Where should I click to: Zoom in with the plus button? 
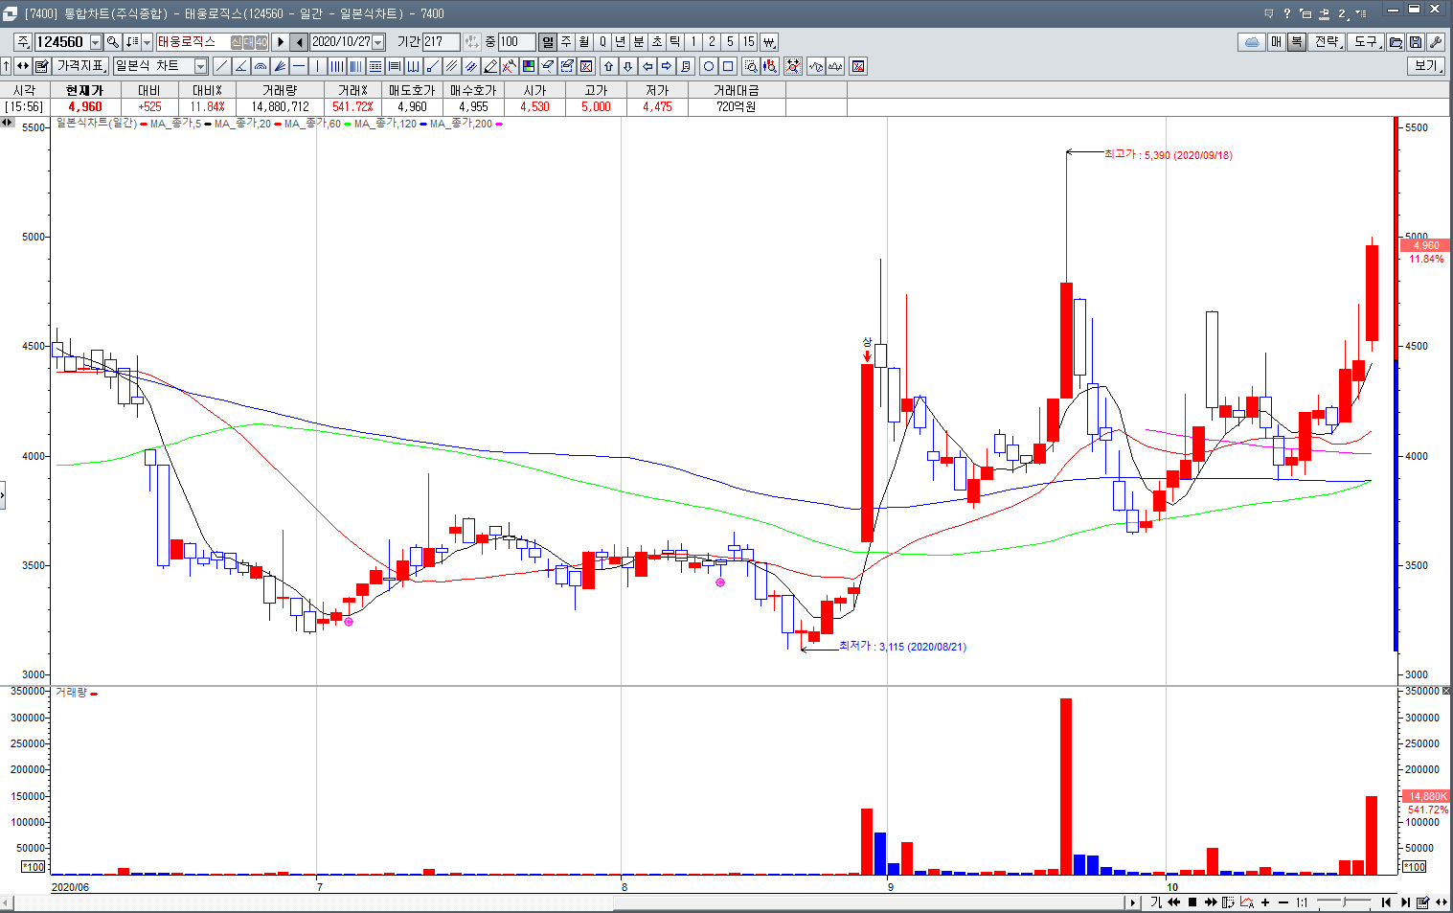click(x=1265, y=902)
